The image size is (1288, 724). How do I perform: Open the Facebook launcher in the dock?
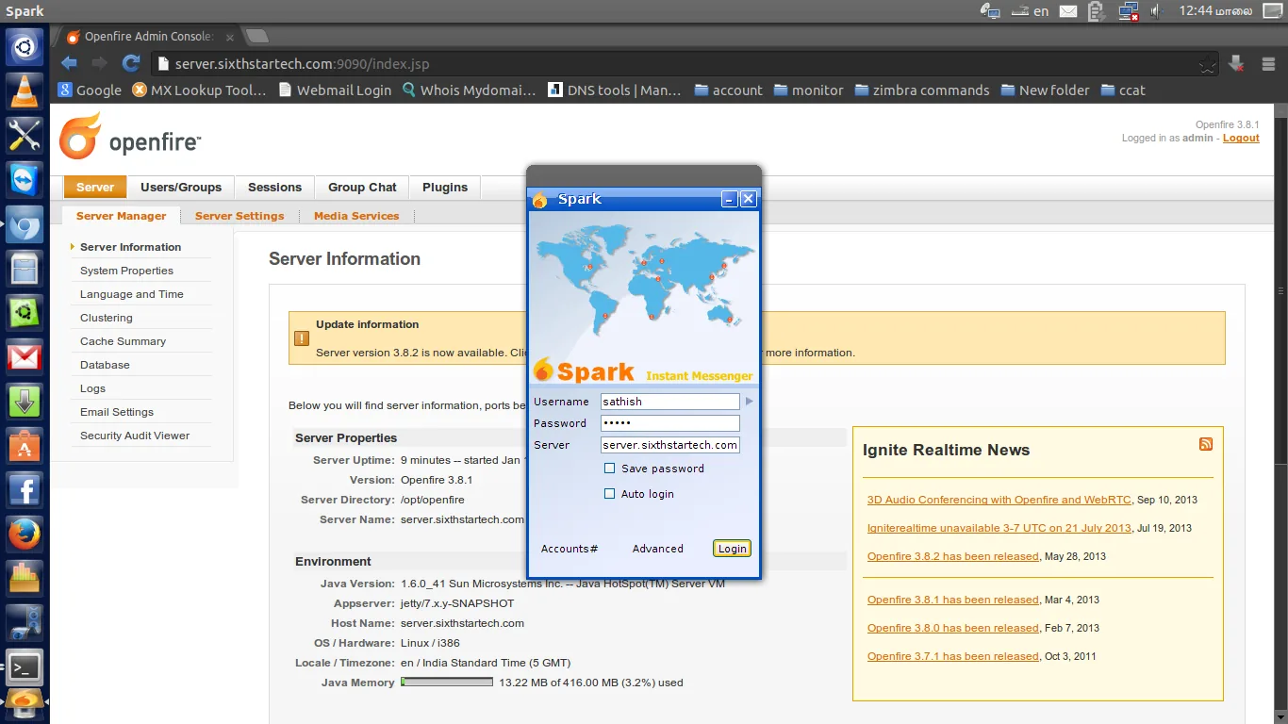25,491
